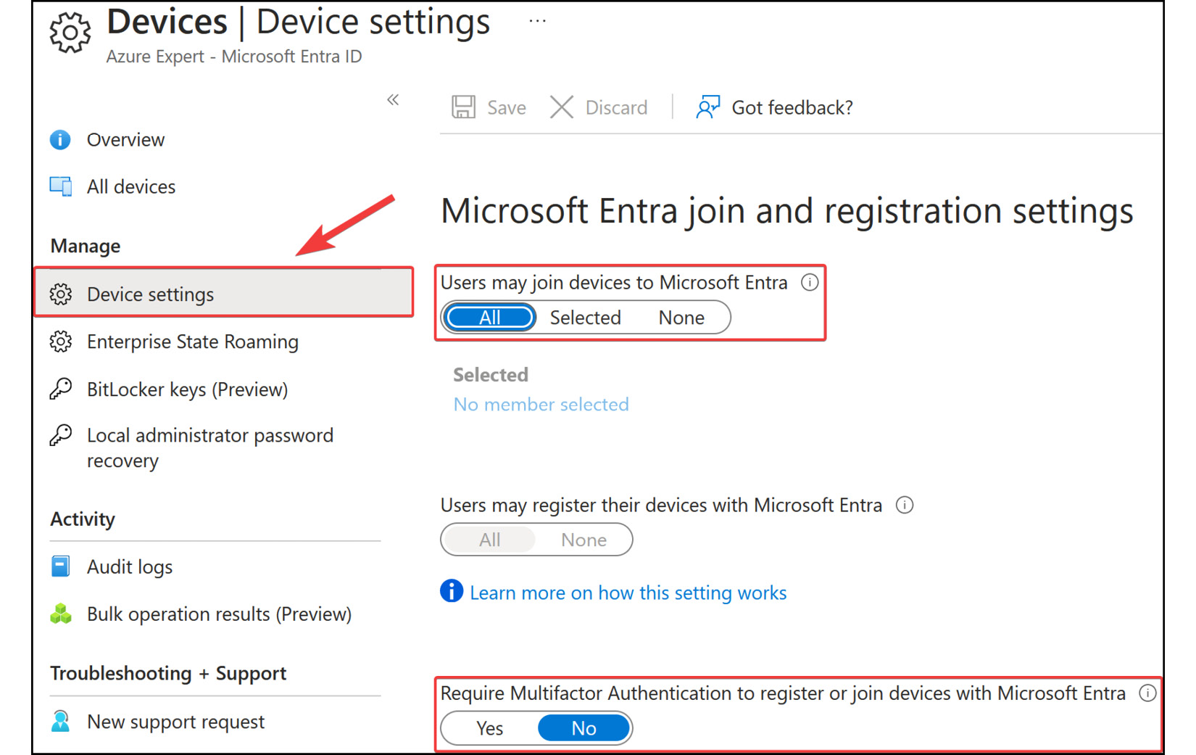Click Enterprise State Roaming gear icon

pyautogui.click(x=61, y=342)
